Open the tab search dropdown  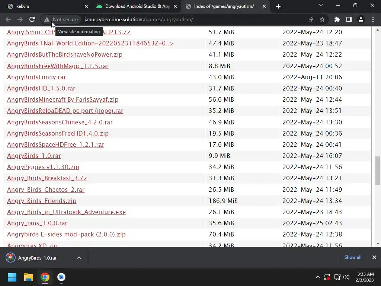321,5
